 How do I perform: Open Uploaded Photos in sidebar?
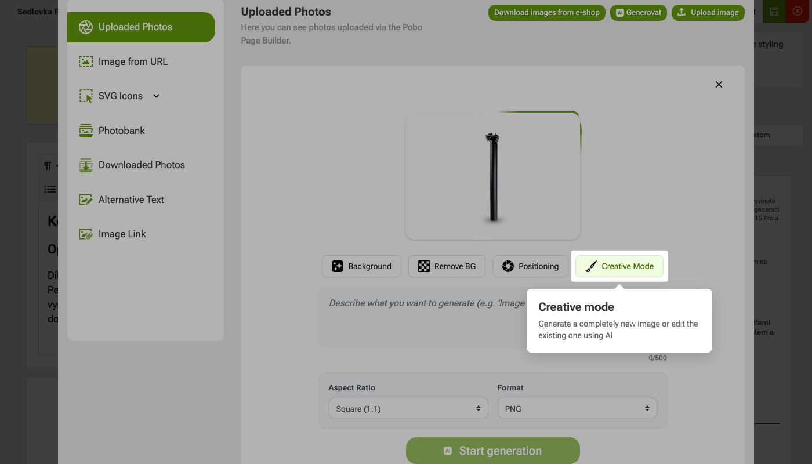point(141,27)
